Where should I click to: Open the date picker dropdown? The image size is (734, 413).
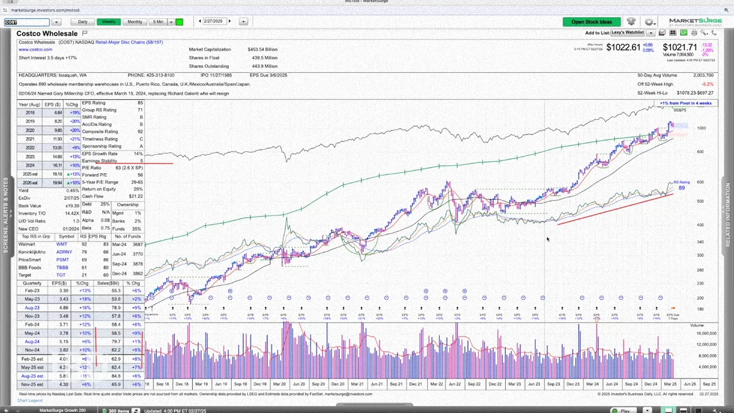pyautogui.click(x=243, y=22)
